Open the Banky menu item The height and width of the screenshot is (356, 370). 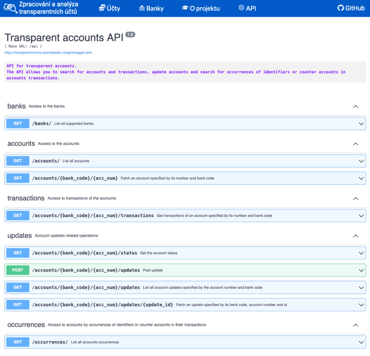[151, 8]
